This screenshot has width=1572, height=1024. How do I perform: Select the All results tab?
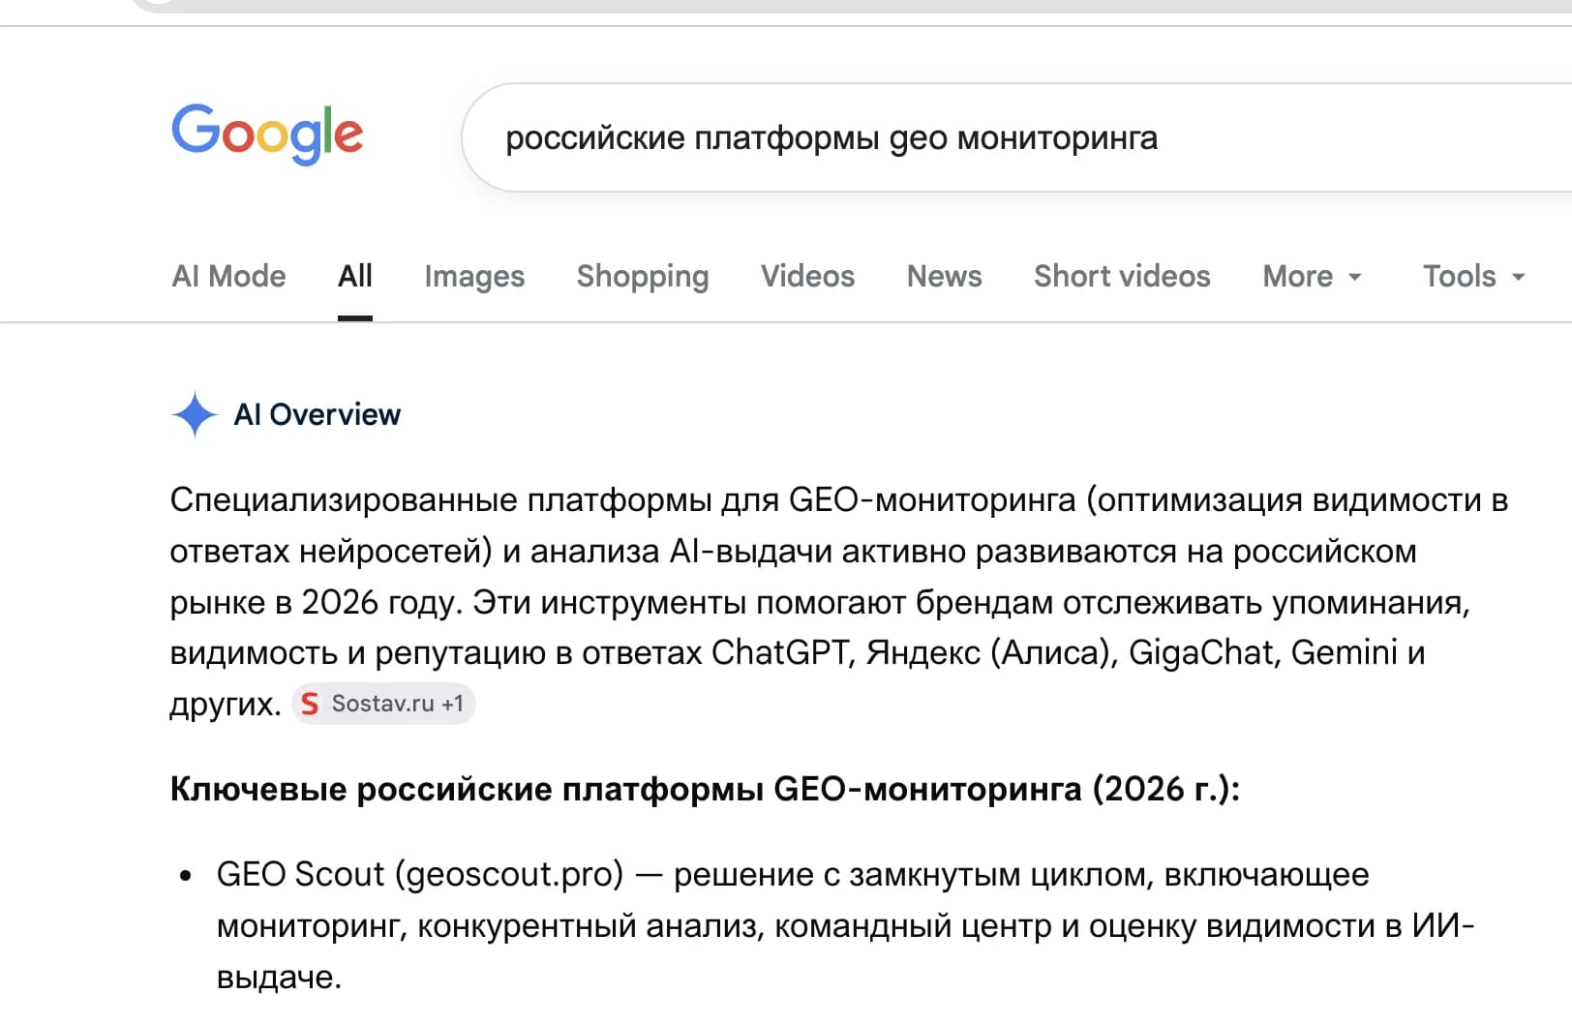(355, 277)
